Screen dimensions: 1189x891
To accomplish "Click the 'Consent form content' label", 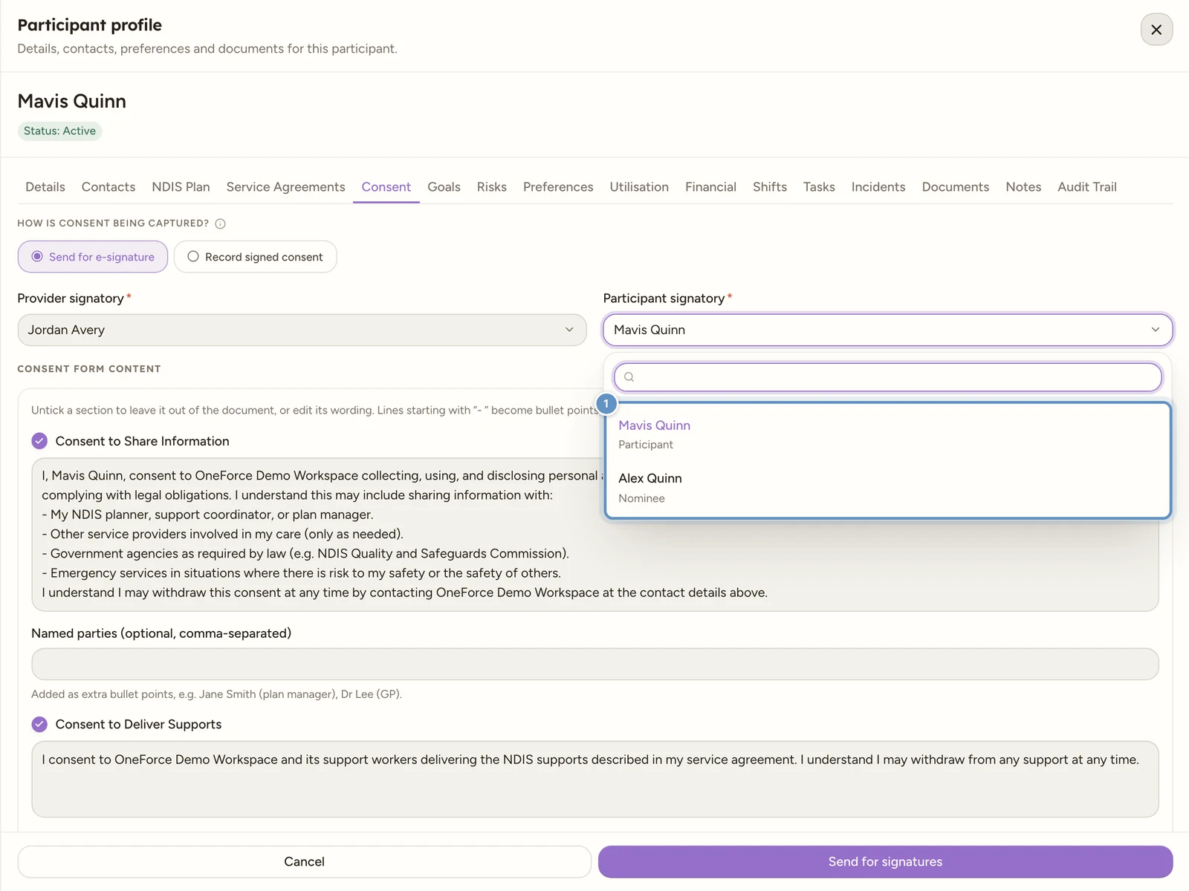I will (x=89, y=369).
